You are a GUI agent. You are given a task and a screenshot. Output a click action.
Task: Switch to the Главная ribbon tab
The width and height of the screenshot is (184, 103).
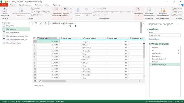13,5
